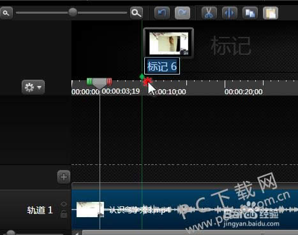298x235 pixels.
Task: Click the 00:00:03;19 playhead time label
Action: 121,91
